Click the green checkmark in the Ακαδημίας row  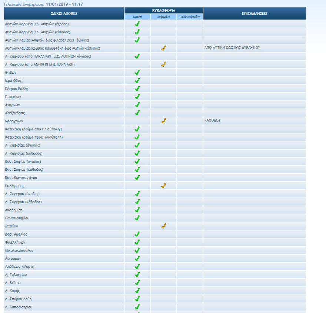137,210
